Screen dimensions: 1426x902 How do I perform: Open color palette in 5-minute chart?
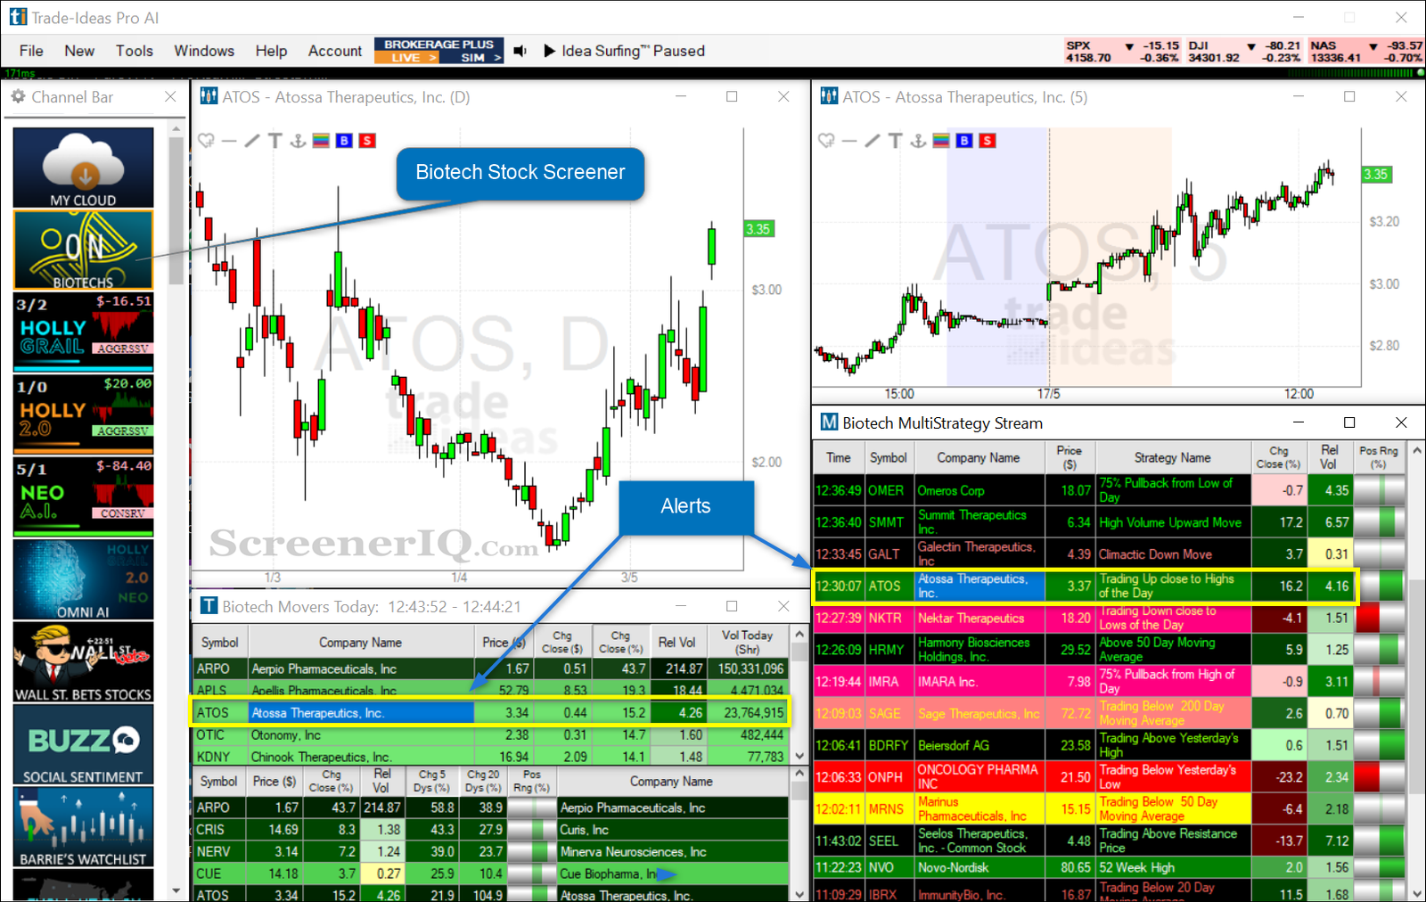[x=941, y=141]
